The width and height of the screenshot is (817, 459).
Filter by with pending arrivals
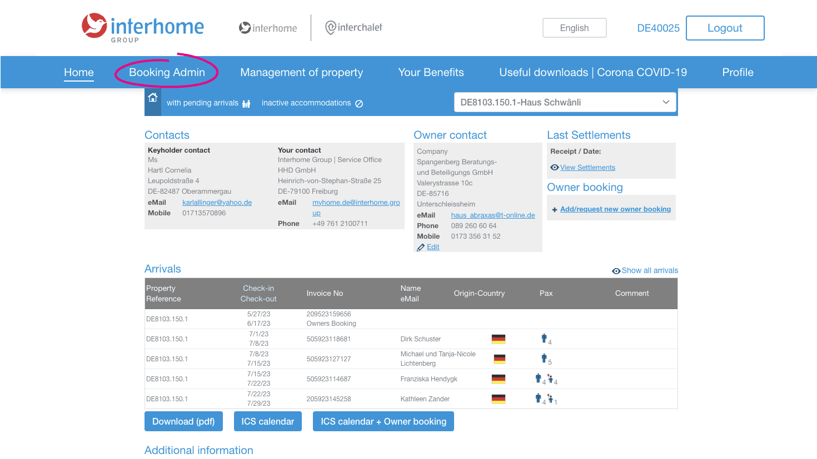[x=208, y=103]
